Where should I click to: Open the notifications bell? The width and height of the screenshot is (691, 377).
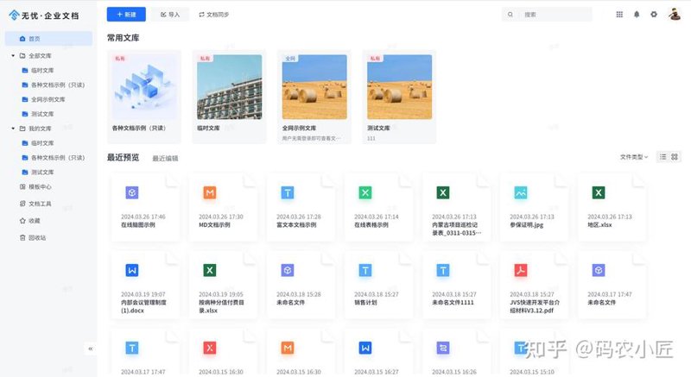[x=637, y=15]
